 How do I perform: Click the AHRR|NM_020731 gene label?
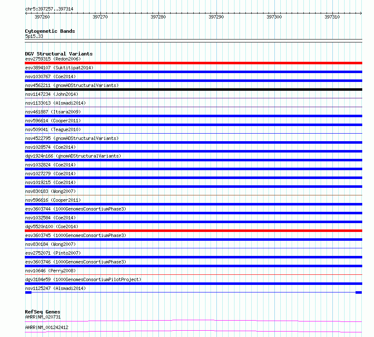click(43, 317)
